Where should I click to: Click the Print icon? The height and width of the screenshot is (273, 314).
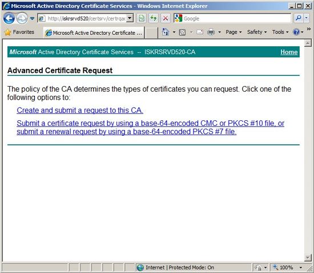pyautogui.click(x=211, y=32)
